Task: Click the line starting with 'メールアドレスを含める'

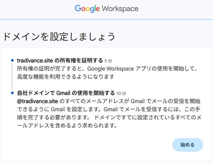Action: click(67, 126)
